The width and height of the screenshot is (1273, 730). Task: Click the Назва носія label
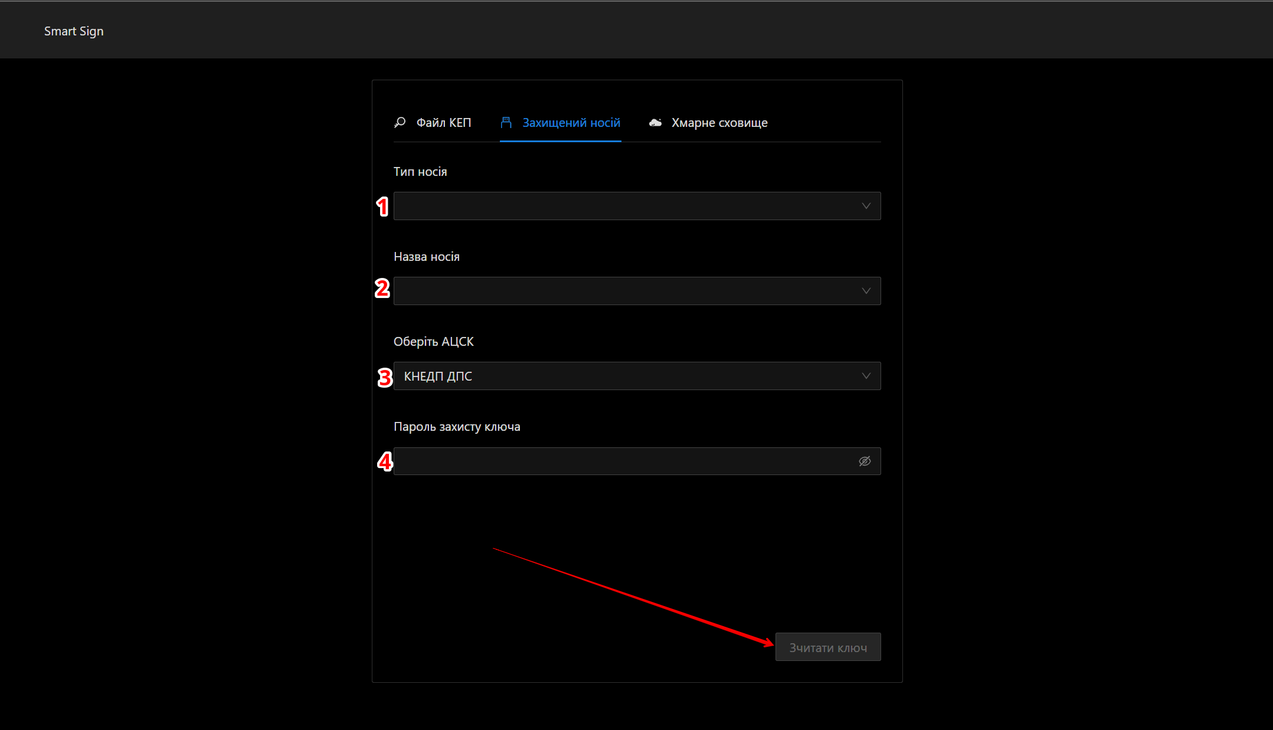pyautogui.click(x=426, y=257)
